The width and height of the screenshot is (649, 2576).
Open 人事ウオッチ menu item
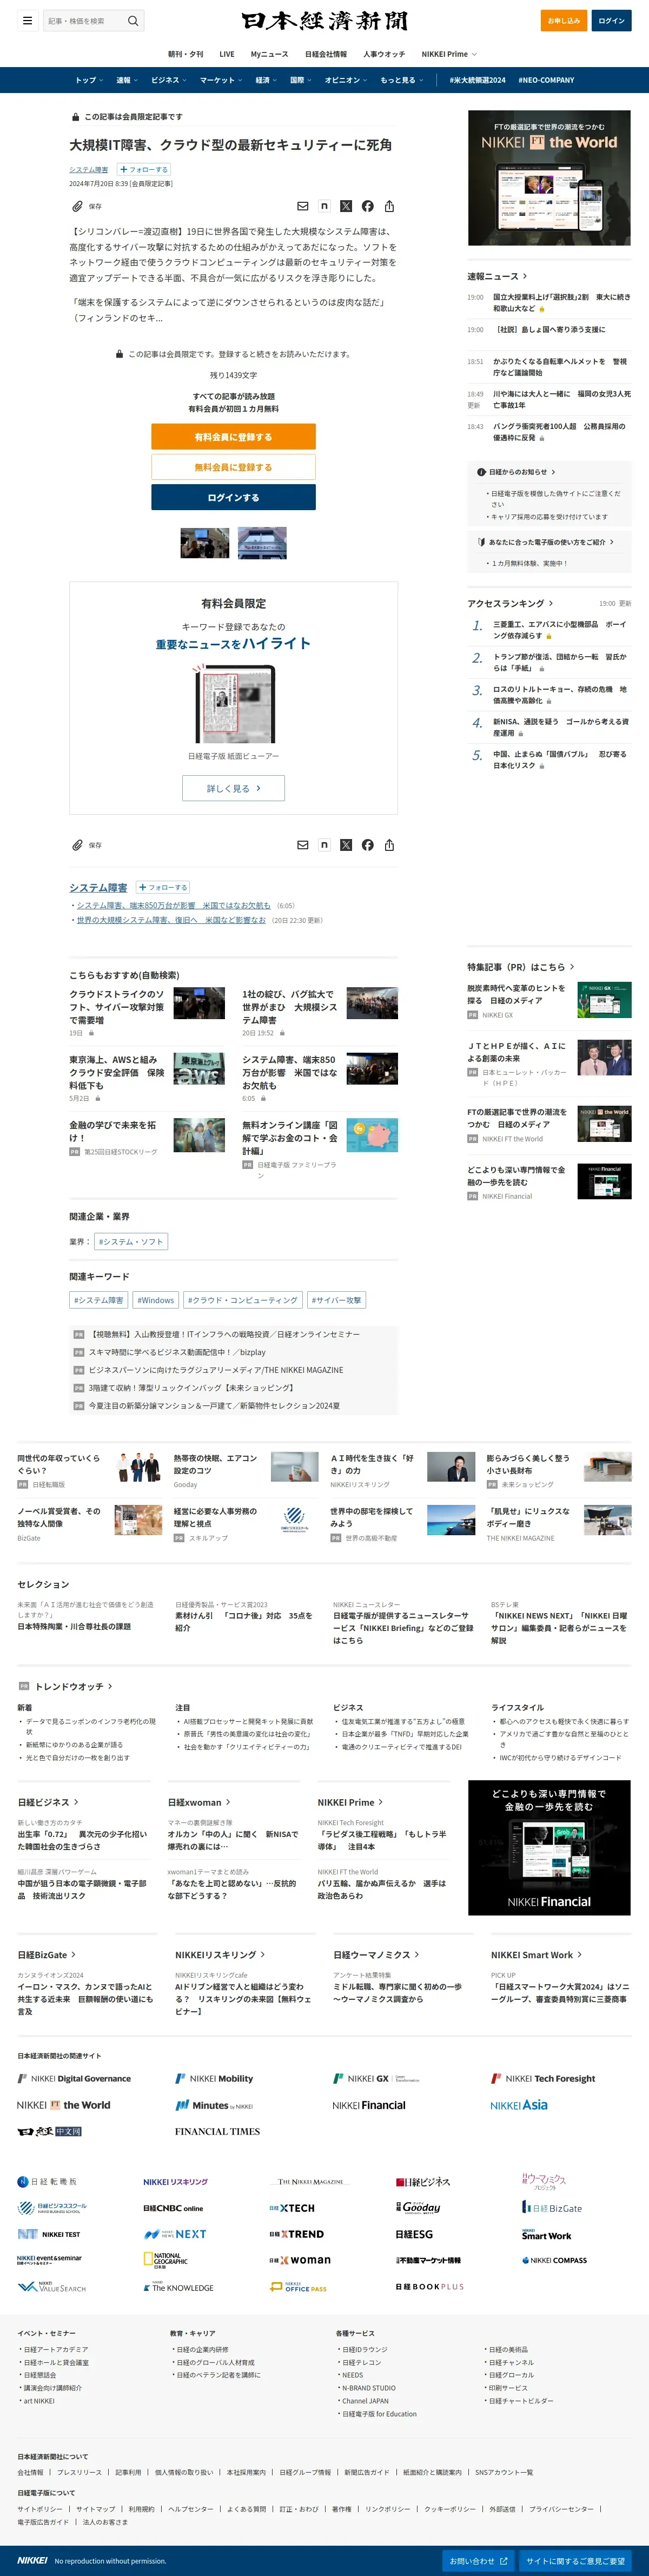384,54
